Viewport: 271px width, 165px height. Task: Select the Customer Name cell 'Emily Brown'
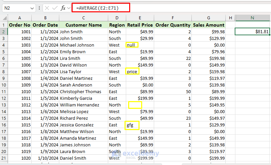point(84,52)
